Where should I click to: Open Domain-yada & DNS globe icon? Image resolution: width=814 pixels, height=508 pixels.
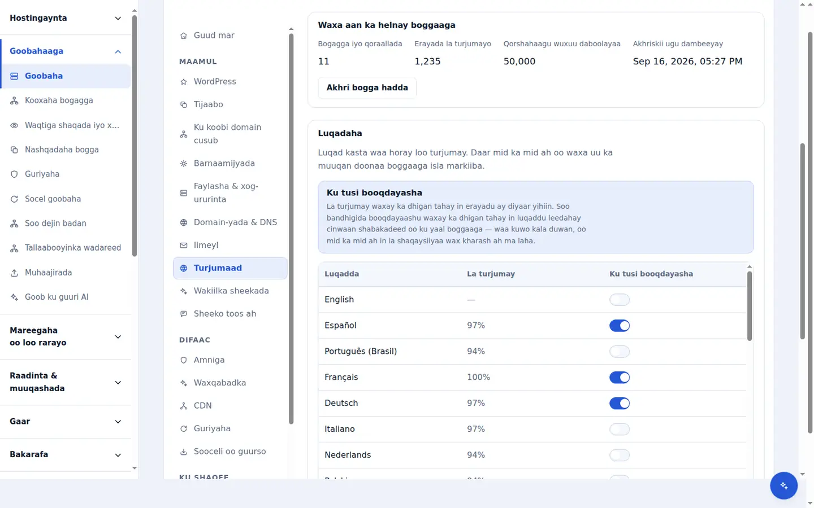coord(184,222)
